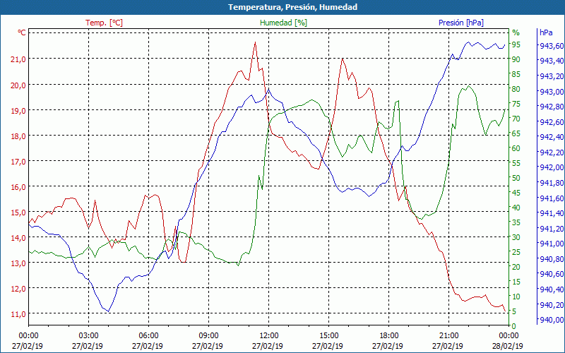Click the 942,60 pressure axis value
Image resolution: width=565 pixels, height=353 pixels.
click(552, 122)
